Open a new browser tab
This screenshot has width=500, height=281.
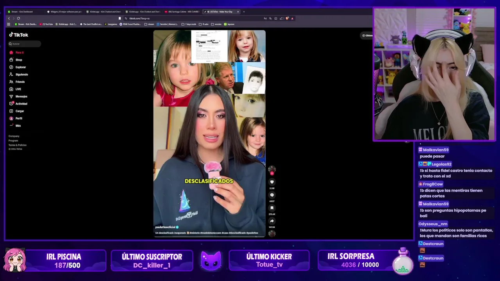[x=244, y=12]
